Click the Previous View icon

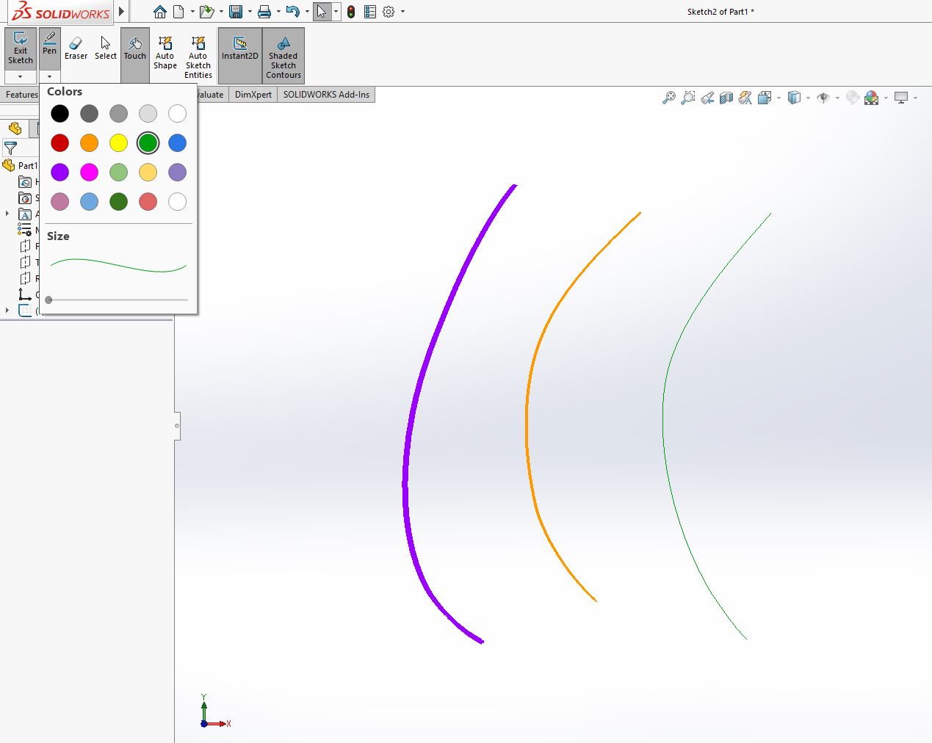(x=707, y=98)
